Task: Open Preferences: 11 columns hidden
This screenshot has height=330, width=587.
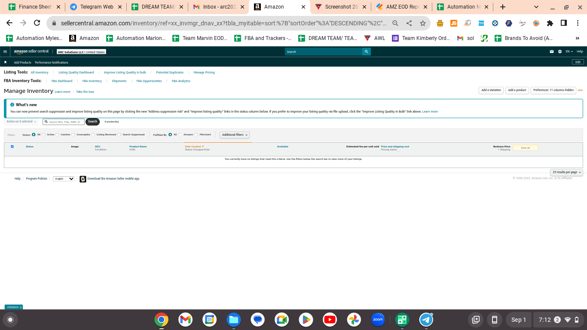Action: (x=553, y=90)
